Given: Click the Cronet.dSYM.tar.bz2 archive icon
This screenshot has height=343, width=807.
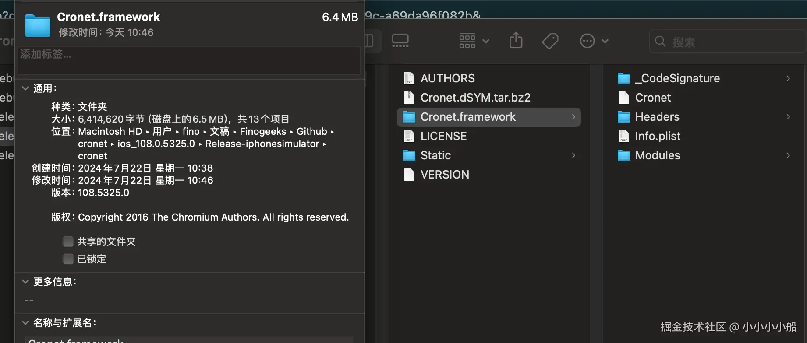Looking at the screenshot, I should coord(409,98).
